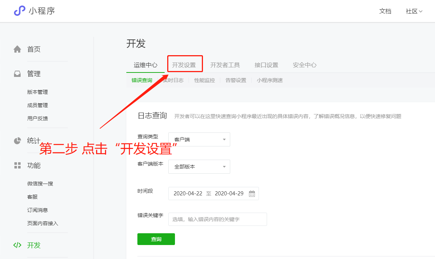Select the 开发 code icon in sidebar
This screenshot has width=435, height=259.
[x=17, y=245]
